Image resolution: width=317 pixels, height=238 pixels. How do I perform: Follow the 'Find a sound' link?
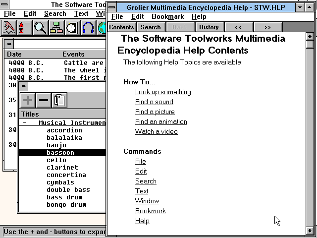pyautogui.click(x=154, y=102)
